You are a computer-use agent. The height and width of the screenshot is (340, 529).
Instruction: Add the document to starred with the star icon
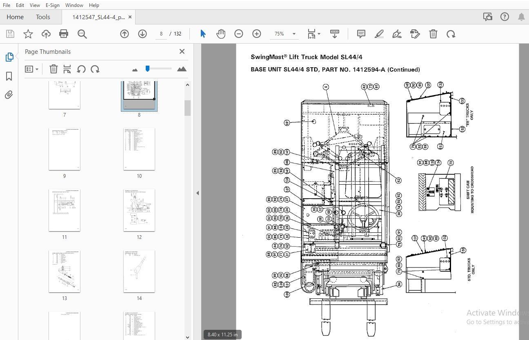coord(28,34)
